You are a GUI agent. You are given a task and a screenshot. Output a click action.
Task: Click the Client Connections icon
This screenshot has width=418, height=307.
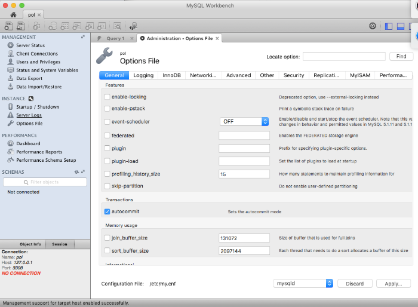(x=10, y=54)
